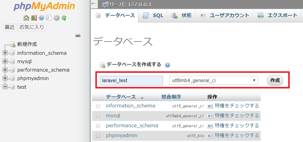Expand performance_schema tree node

5,70
